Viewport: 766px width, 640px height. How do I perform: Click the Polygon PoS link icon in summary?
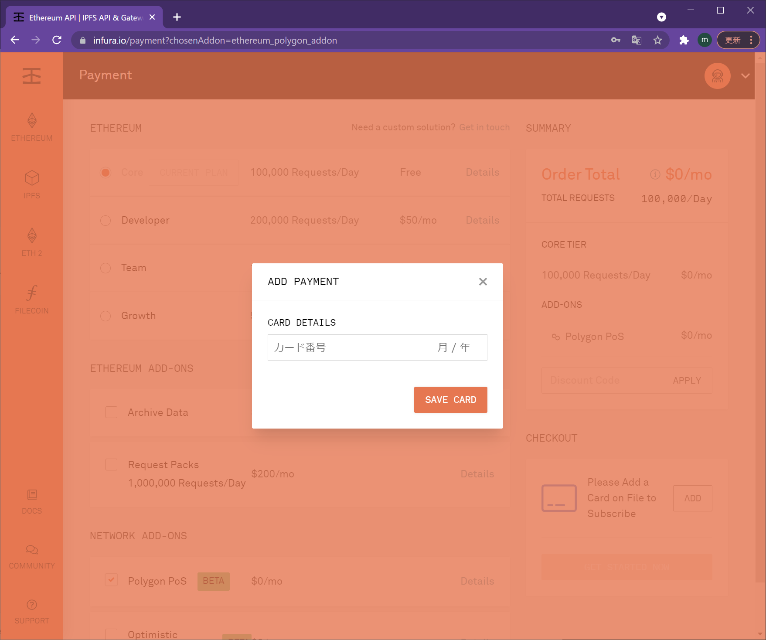coord(555,337)
